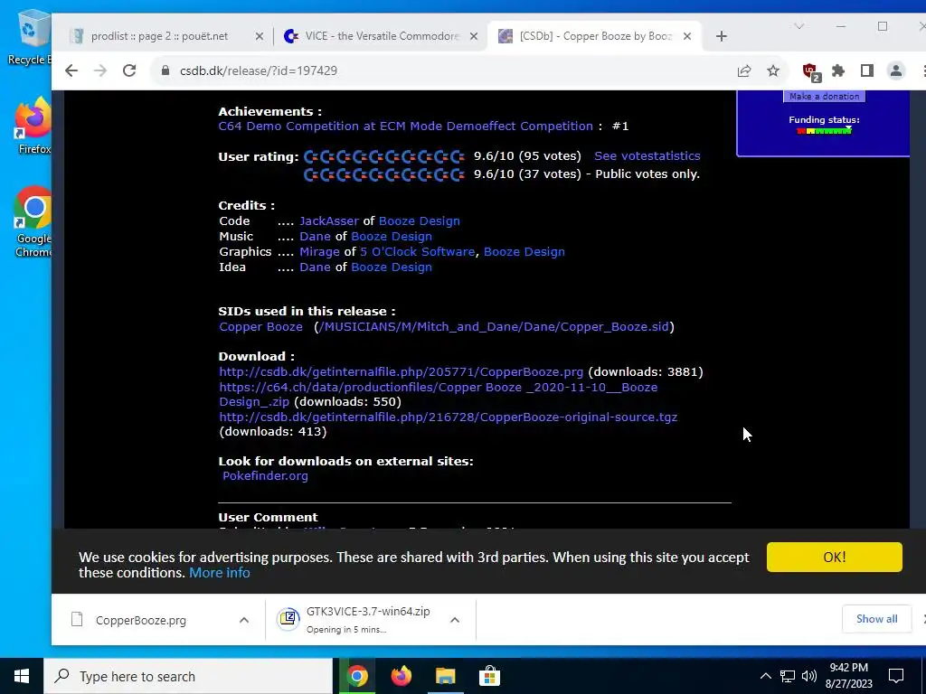
Task: Open the Chrome profile avatar
Action: point(896,70)
